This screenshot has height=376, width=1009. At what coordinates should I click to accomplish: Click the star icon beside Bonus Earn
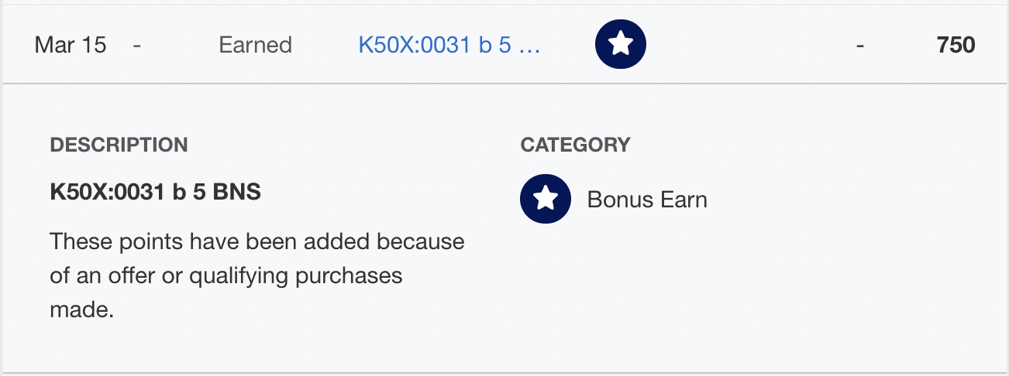coord(546,199)
